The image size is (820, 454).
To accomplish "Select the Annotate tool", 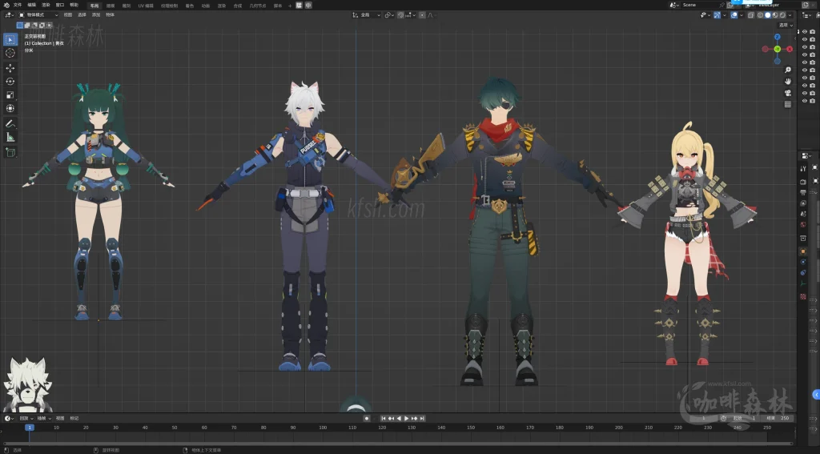I will (x=10, y=123).
